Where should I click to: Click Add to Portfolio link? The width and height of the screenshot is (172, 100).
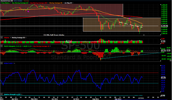18,1
